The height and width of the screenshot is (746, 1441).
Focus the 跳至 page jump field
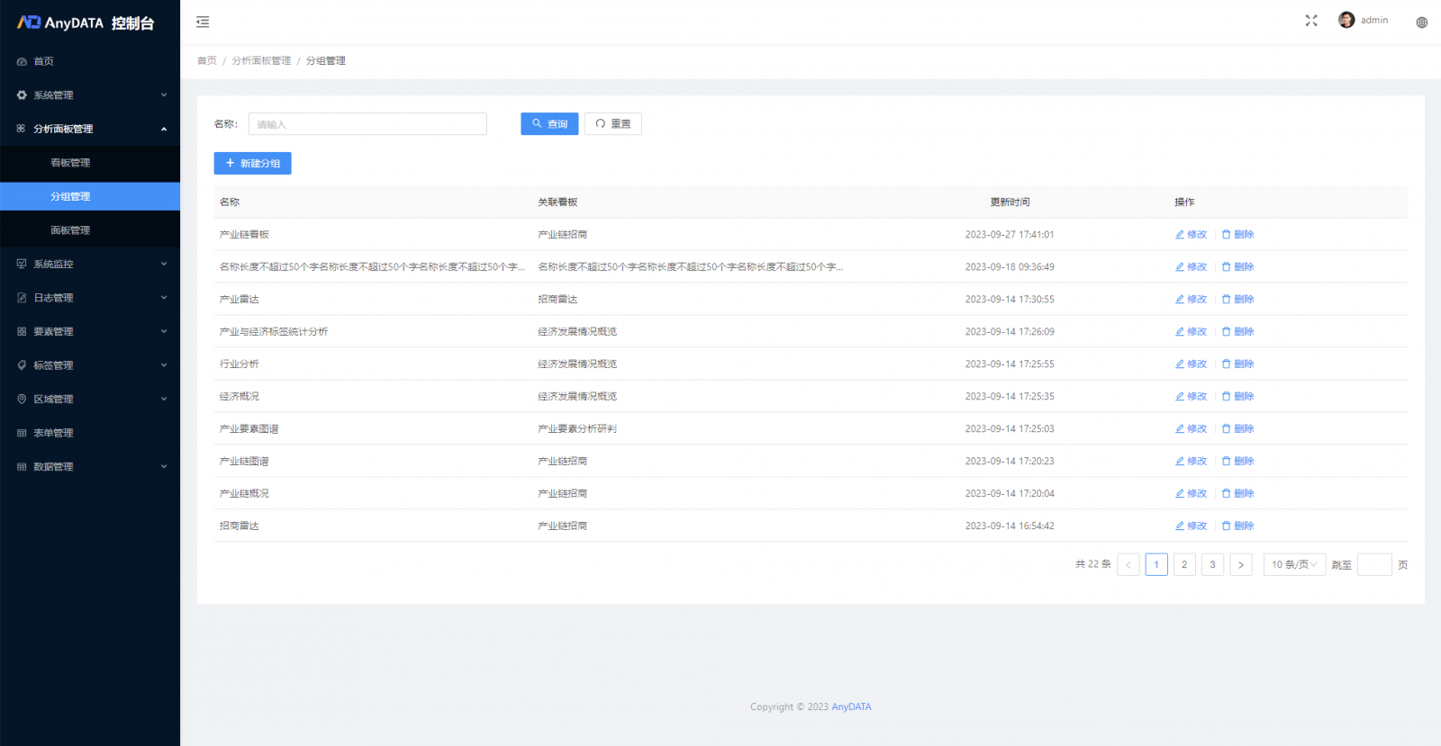[1374, 564]
